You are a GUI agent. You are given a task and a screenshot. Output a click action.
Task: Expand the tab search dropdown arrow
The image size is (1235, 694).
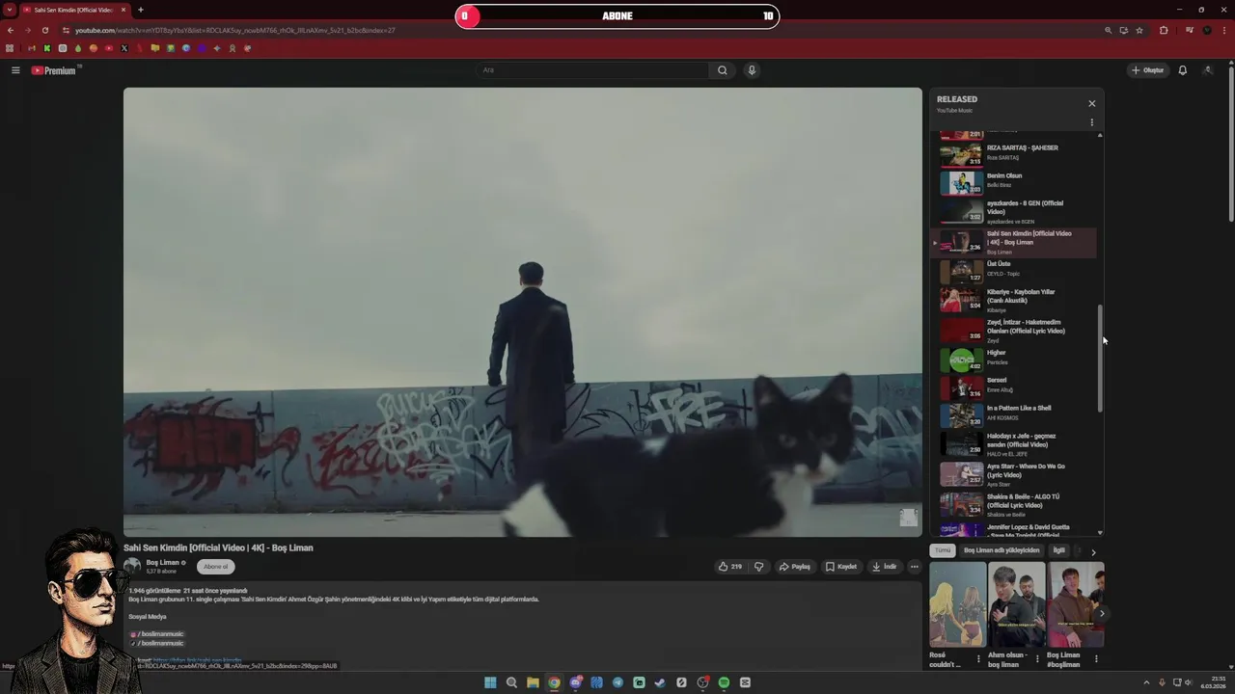10,10
